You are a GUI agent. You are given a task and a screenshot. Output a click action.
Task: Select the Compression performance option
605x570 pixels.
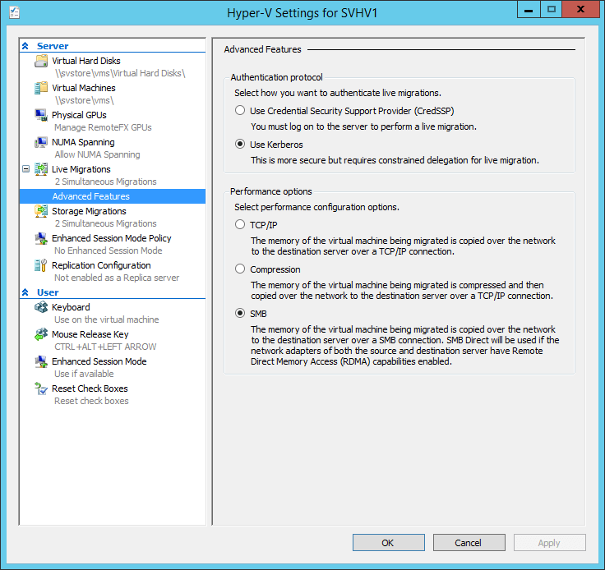(240, 269)
